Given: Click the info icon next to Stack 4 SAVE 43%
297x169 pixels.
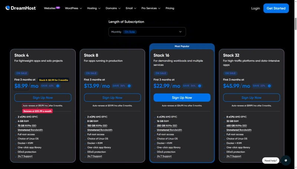Looking at the screenshot, I should [x=58, y=86].
